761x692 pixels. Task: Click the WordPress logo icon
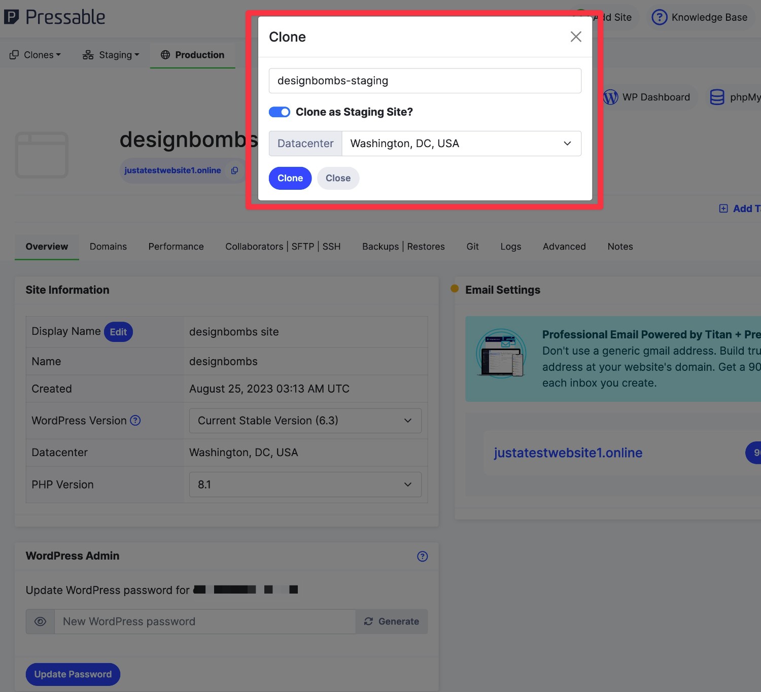click(611, 97)
